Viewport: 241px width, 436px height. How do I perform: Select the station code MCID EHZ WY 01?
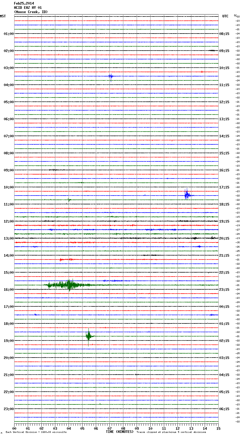coord(28,8)
